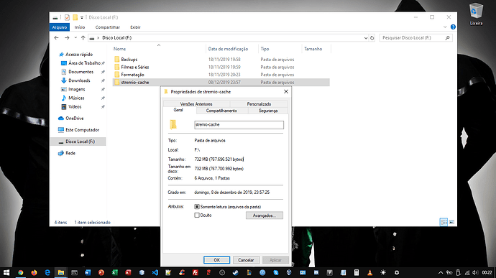496x278 pixels.
Task: Launch Firefox from the taskbar
Action: (x=34, y=272)
